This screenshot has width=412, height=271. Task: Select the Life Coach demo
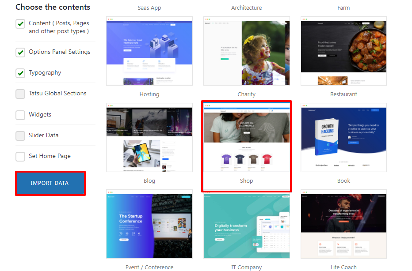point(343,224)
